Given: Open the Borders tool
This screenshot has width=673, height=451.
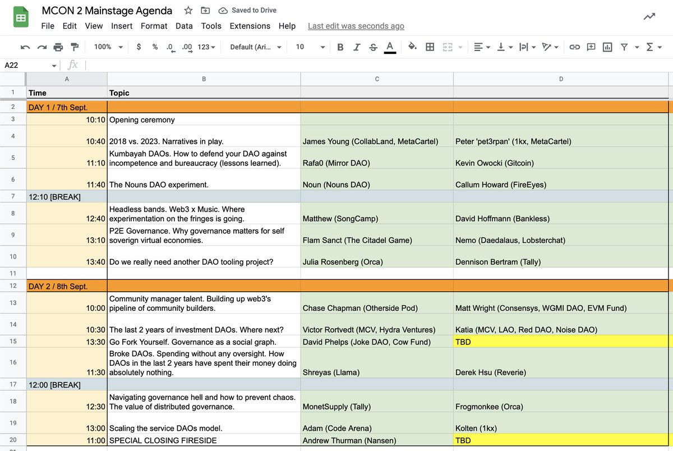Looking at the screenshot, I should click(x=430, y=47).
